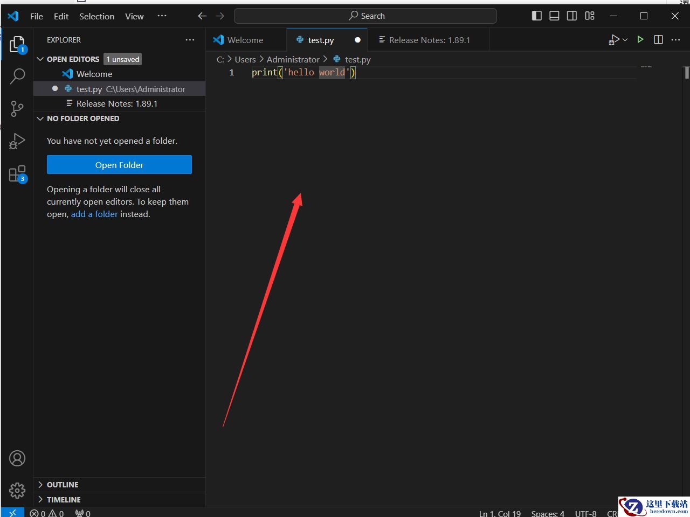Click the remote window indicator in status bar
690x517 pixels.
tap(12, 513)
